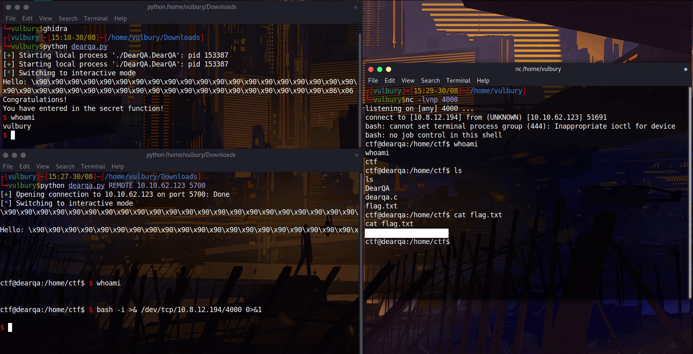Open Search menu in the top-left python terminal
This screenshot has width=693, height=354.
68,19
